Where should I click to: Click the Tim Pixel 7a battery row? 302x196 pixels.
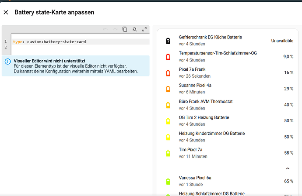228,153
